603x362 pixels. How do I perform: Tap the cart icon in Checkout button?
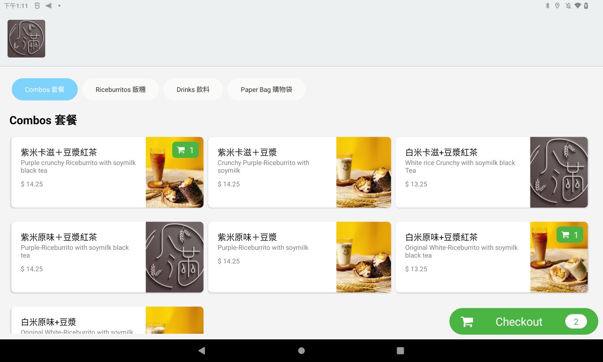(467, 322)
